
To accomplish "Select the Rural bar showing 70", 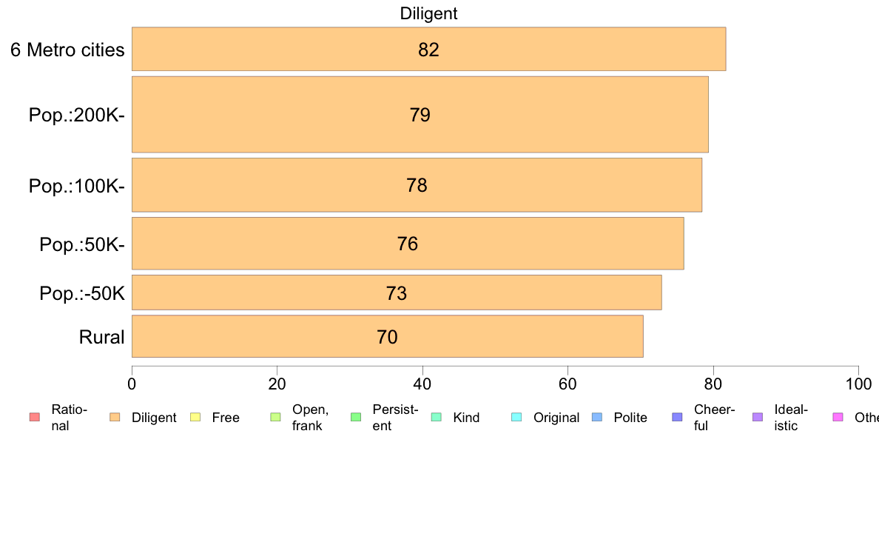I will [388, 336].
